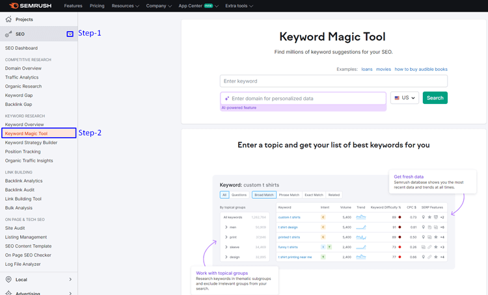Open On Page SEO Checker
Screen dimensions: 488x295
tap(28, 255)
